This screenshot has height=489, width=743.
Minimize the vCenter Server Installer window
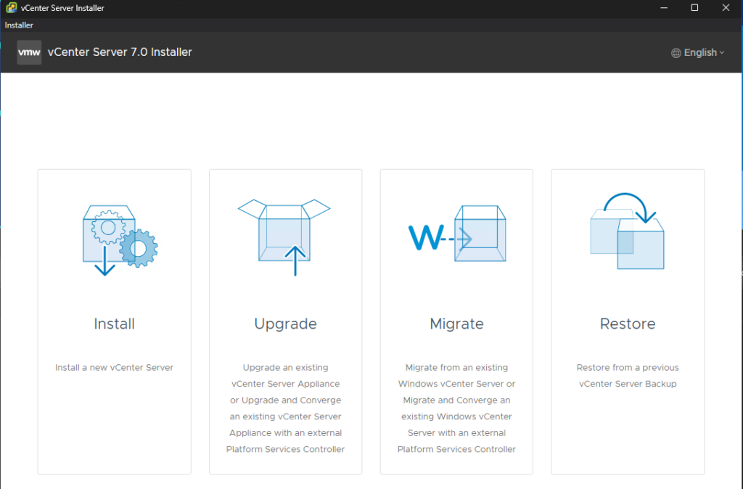tap(664, 8)
